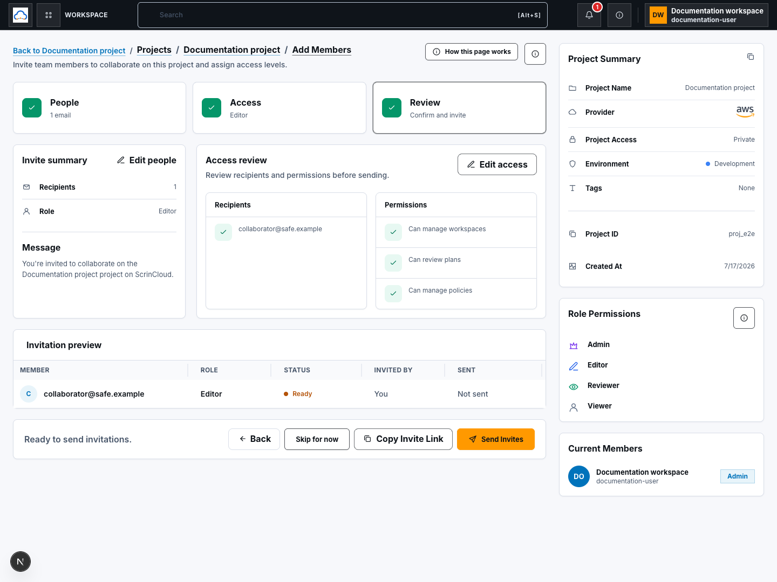Click the Not sent cell
The image size is (777, 582).
pos(473,394)
